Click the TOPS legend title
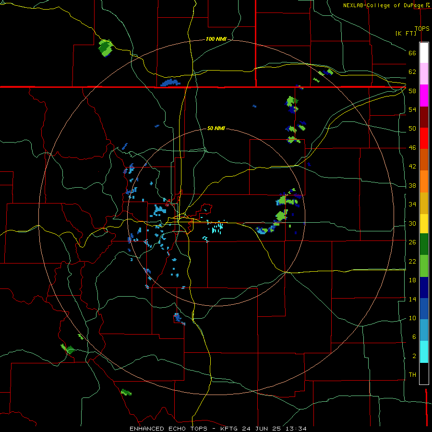Viewport: 432px width, 432px height. [422, 28]
